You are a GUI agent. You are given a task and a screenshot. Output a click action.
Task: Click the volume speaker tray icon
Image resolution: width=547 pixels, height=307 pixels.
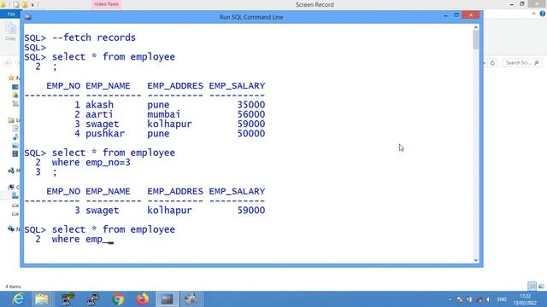489,299
